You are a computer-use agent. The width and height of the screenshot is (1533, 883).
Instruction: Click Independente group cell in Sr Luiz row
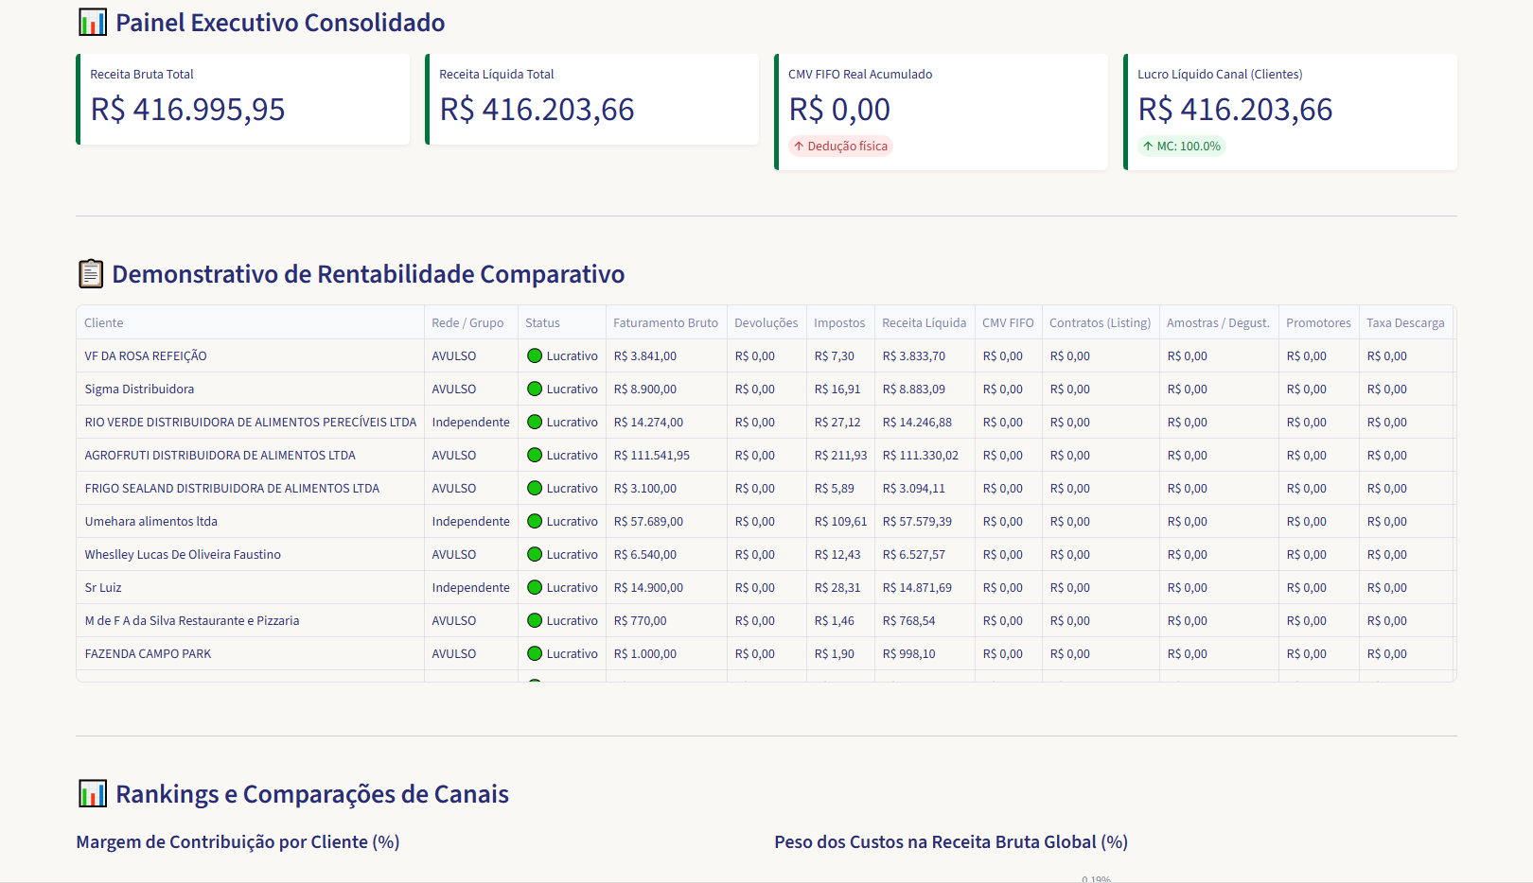coord(470,587)
